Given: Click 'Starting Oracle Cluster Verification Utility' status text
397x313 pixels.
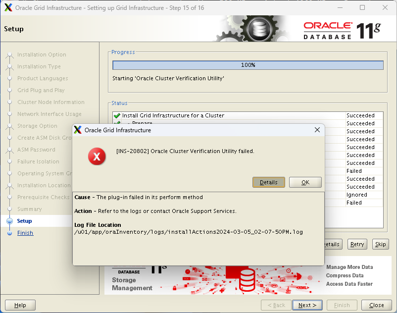Looking at the screenshot, I should tap(168, 78).
